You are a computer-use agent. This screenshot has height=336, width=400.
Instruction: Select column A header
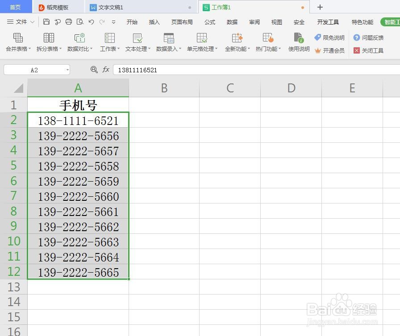coord(78,88)
